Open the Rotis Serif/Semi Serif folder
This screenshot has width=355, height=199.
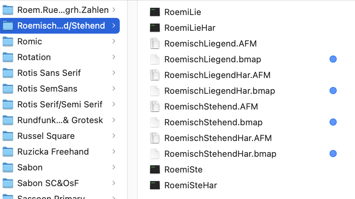(60, 105)
